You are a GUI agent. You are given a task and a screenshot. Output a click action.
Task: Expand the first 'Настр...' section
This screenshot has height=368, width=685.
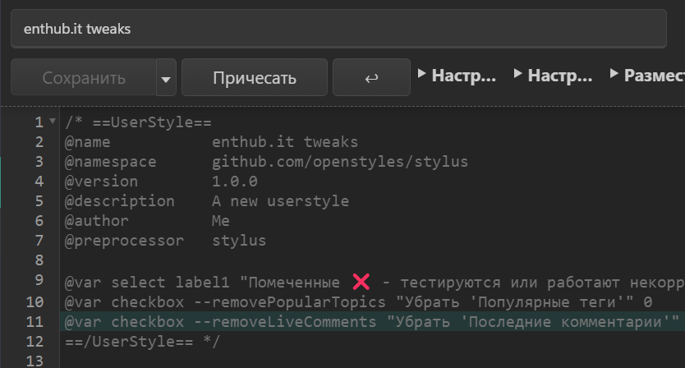click(x=457, y=76)
